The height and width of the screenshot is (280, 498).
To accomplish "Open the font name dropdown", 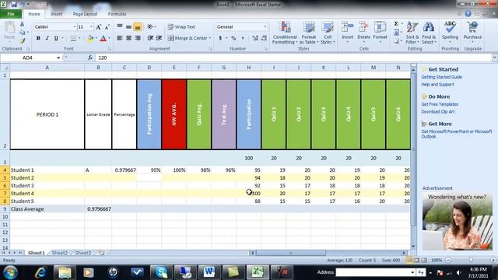I will (75, 27).
